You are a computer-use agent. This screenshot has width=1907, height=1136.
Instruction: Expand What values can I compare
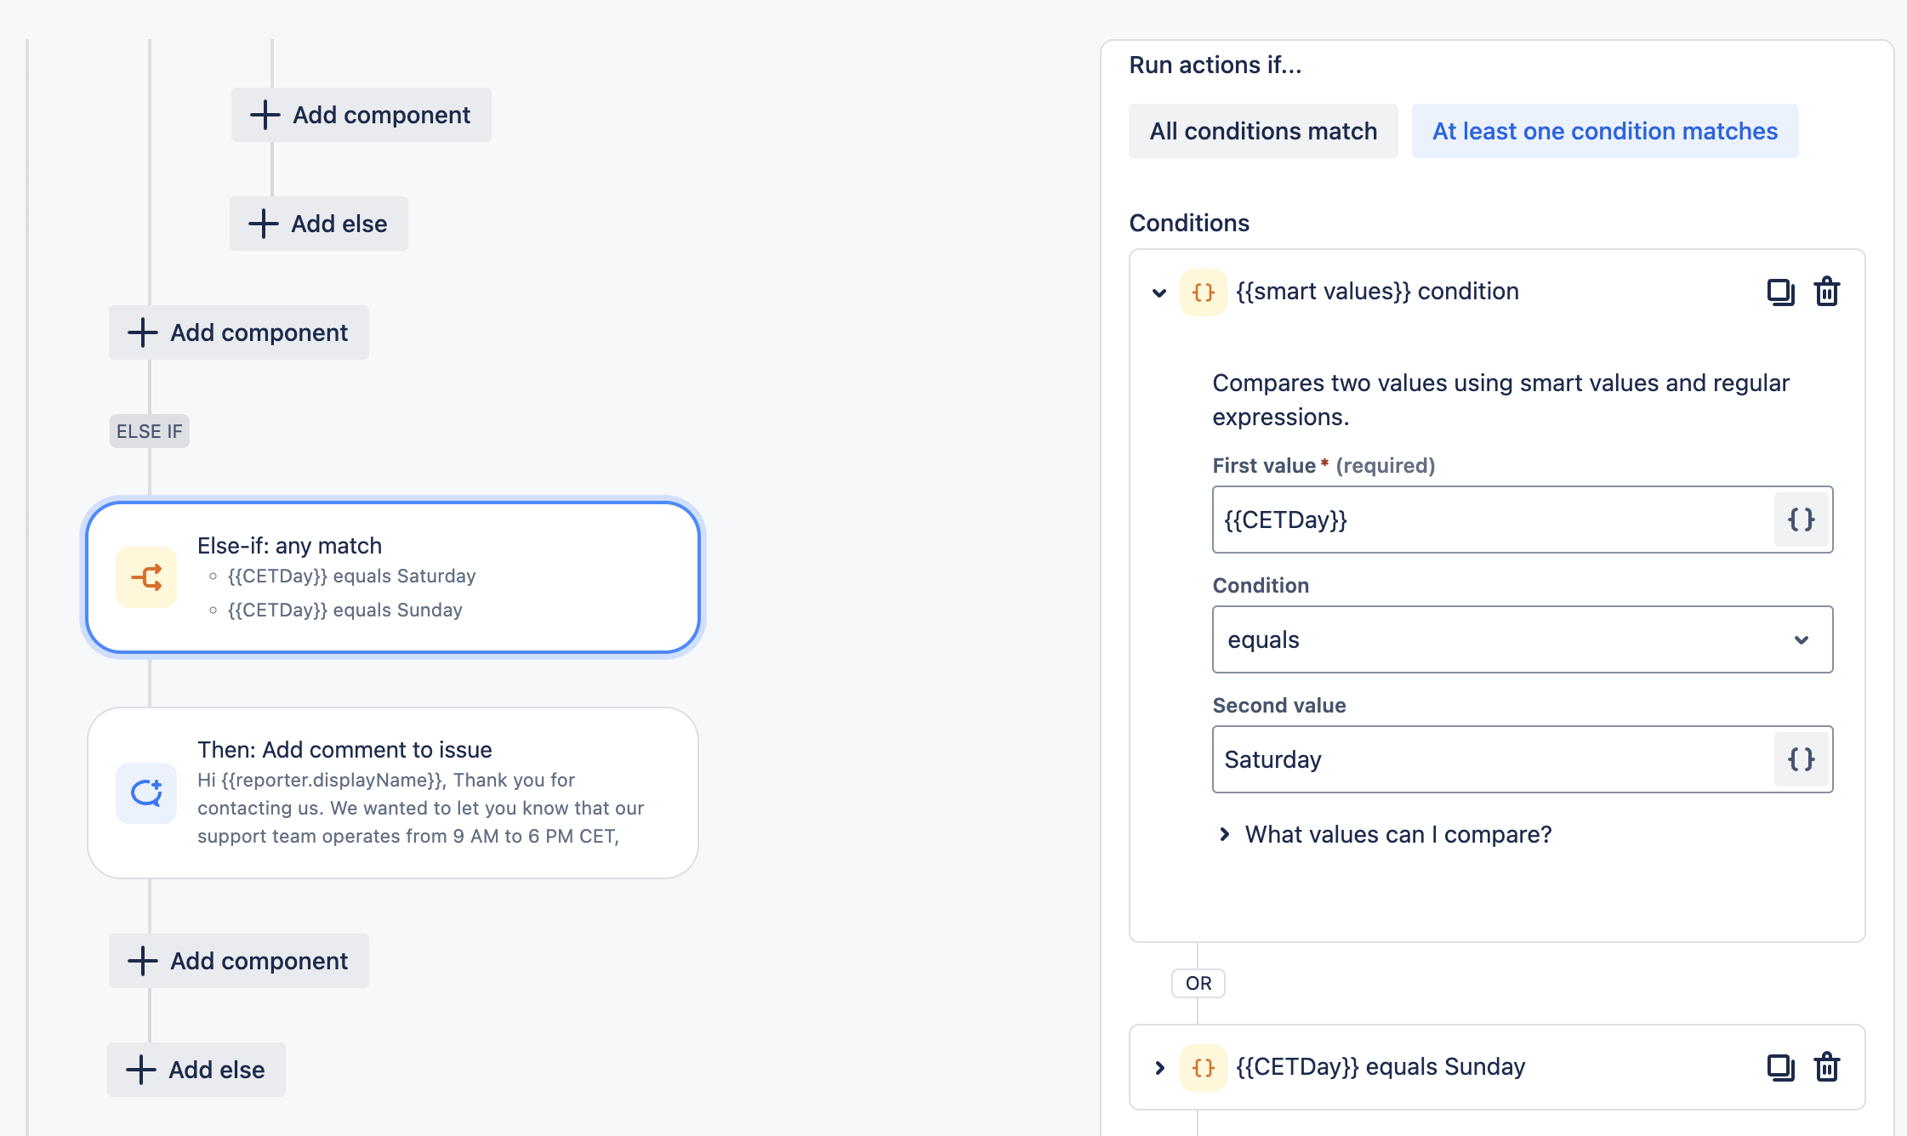[1398, 834]
